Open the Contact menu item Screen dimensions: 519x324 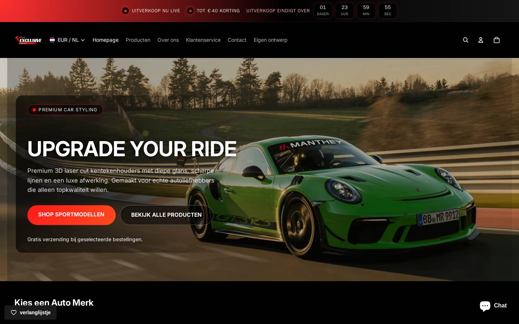237,40
